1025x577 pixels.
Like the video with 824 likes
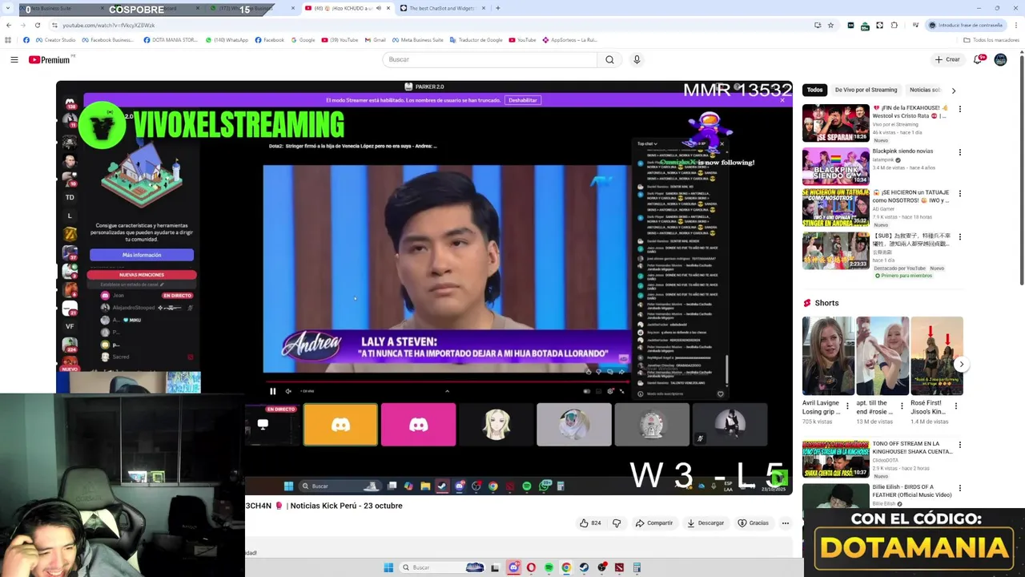coord(590,523)
